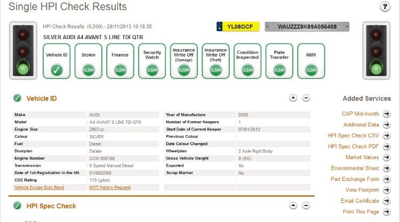Click the CO2 Rating value 179 (g/km)
The width and height of the screenshot is (400, 222).
100,180
